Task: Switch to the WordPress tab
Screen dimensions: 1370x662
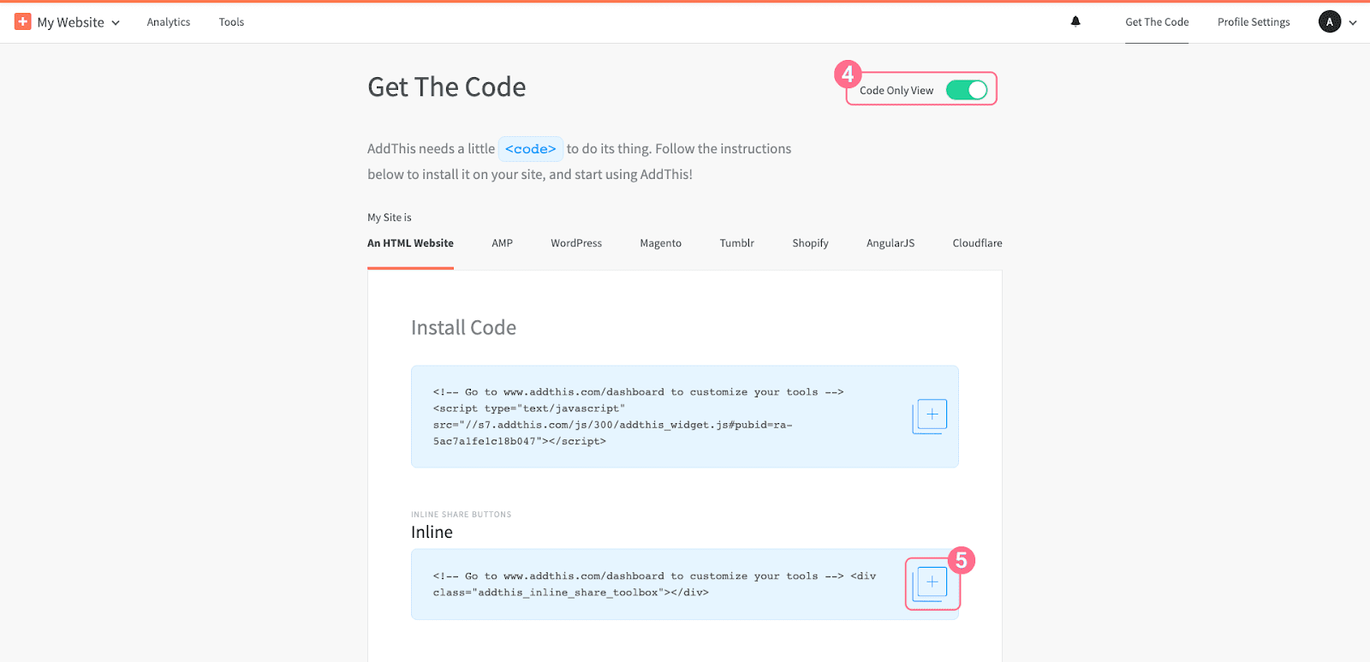Action: point(576,243)
